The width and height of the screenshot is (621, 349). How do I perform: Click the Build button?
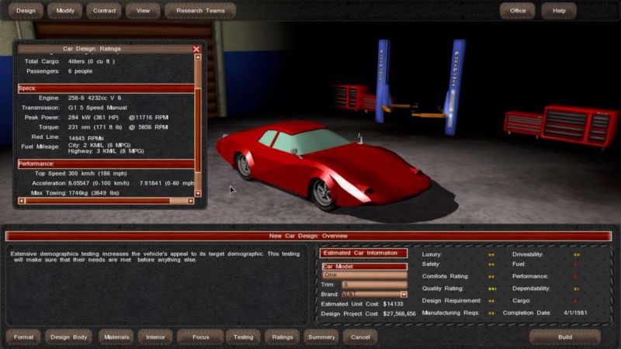point(565,337)
